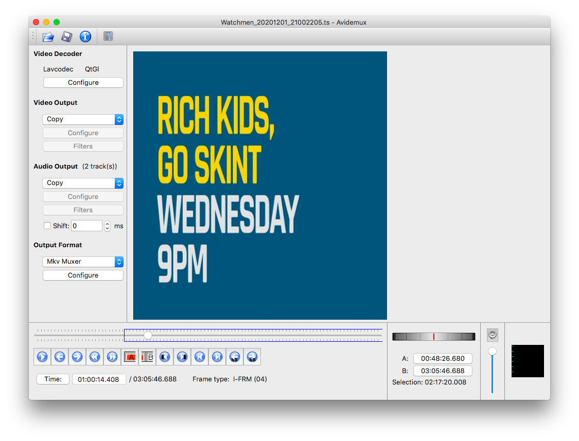Set selection start marker A
The image size is (579, 441).
click(130, 357)
